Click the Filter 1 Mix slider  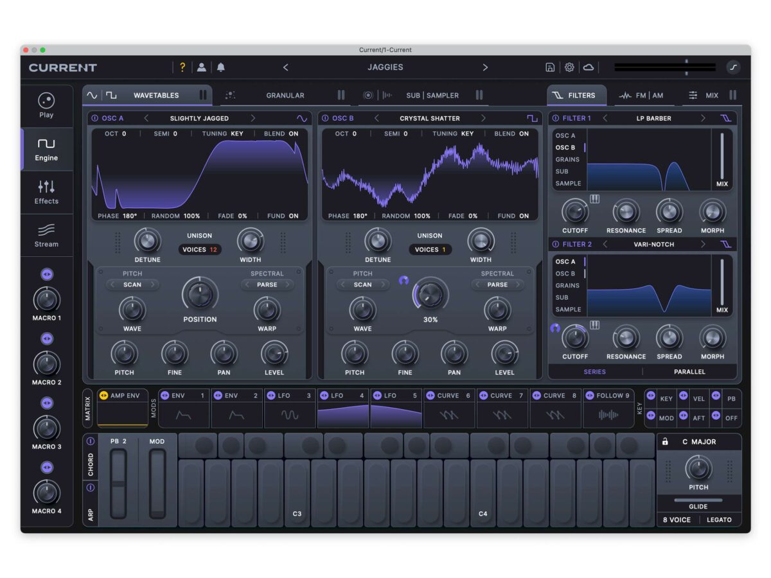(x=722, y=156)
